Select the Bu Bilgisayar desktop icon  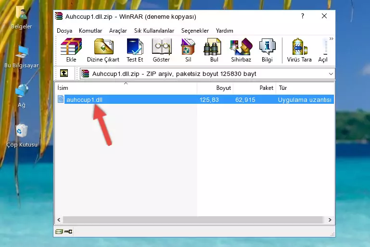22,57
